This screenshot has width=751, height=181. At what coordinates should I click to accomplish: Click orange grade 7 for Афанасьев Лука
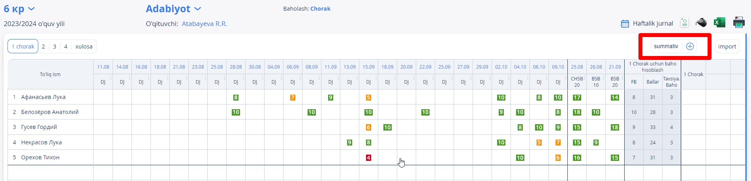pyautogui.click(x=293, y=97)
